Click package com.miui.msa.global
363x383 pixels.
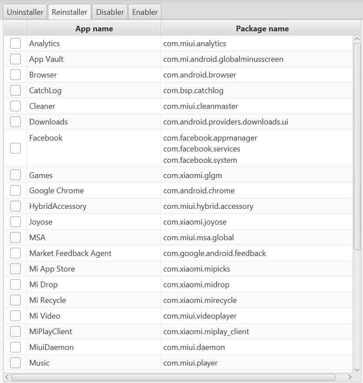tap(198, 238)
